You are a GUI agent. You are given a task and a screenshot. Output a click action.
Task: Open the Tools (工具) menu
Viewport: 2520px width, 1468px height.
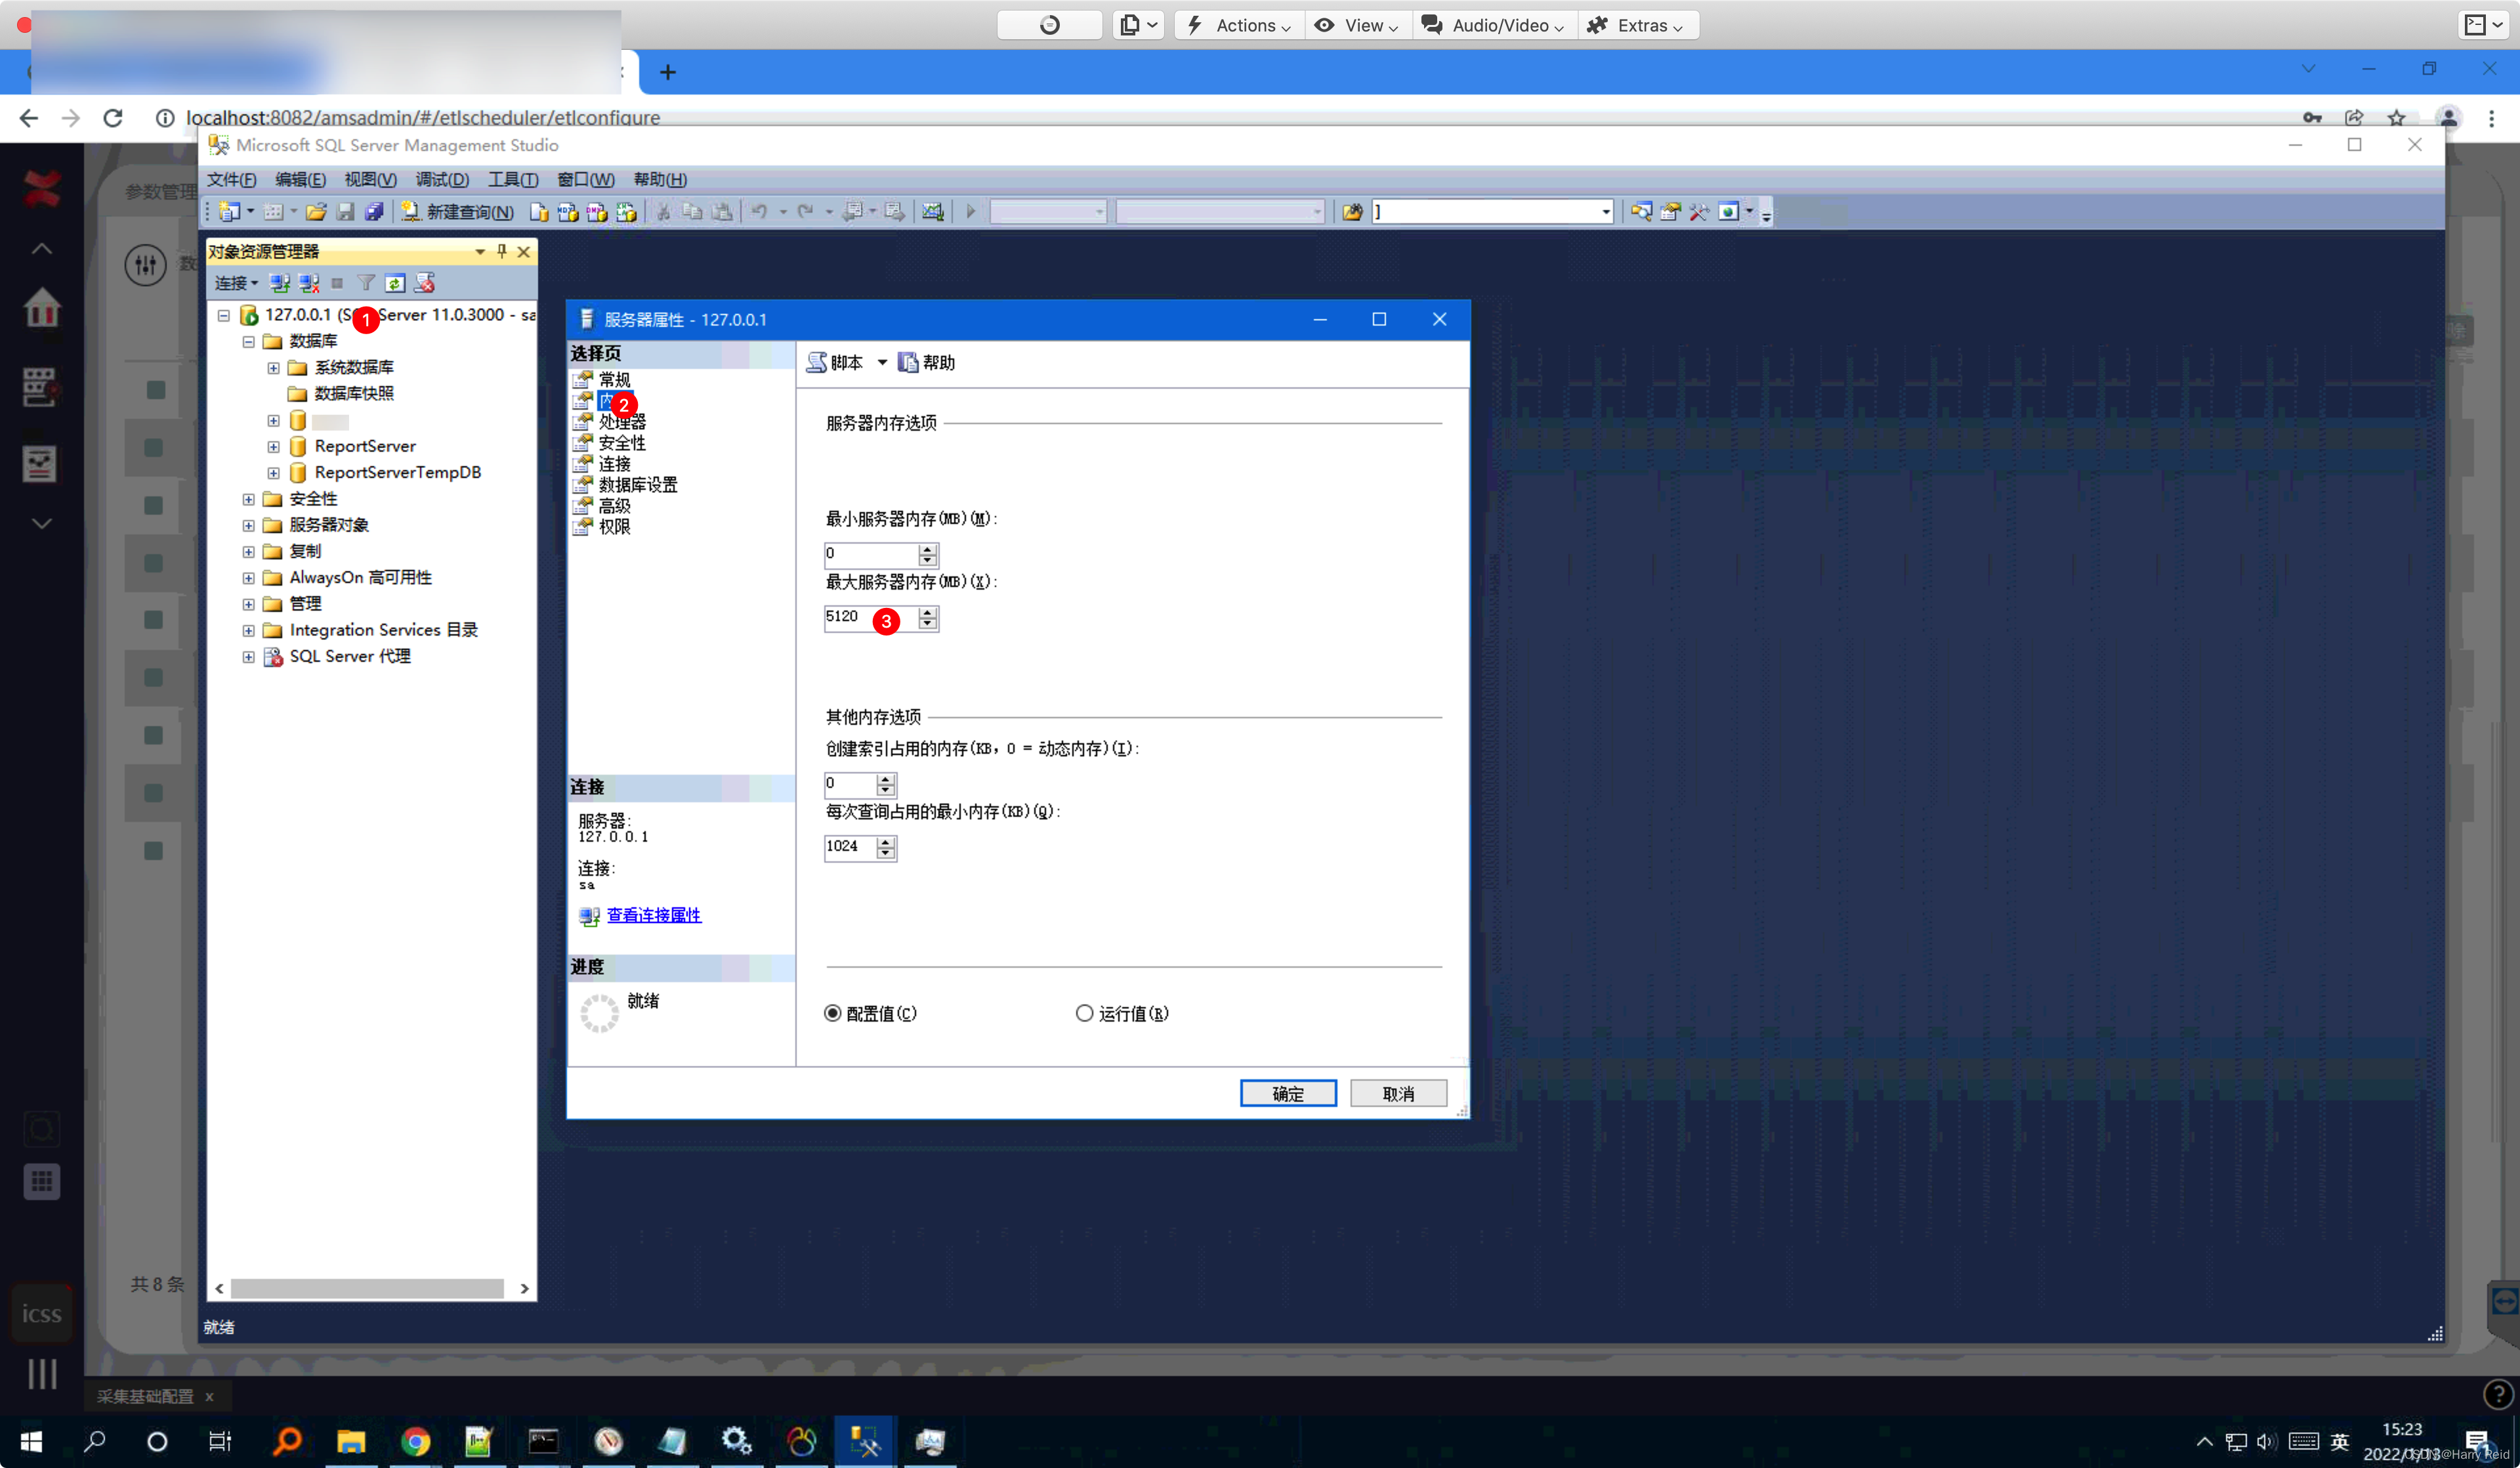[x=512, y=179]
